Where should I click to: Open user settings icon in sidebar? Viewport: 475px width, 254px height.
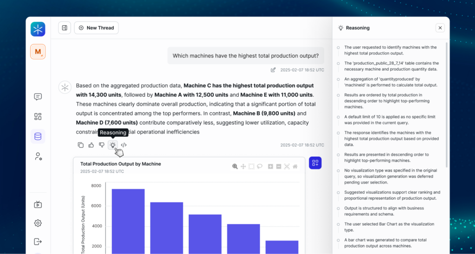point(38,156)
